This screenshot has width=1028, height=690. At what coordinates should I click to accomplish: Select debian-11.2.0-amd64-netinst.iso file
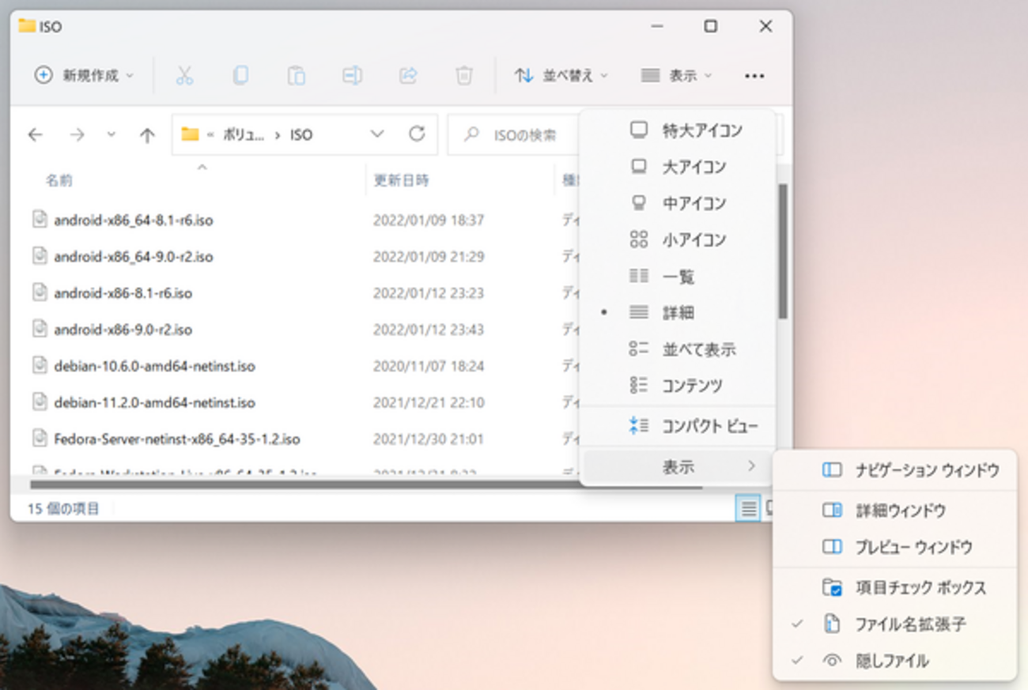(x=154, y=402)
